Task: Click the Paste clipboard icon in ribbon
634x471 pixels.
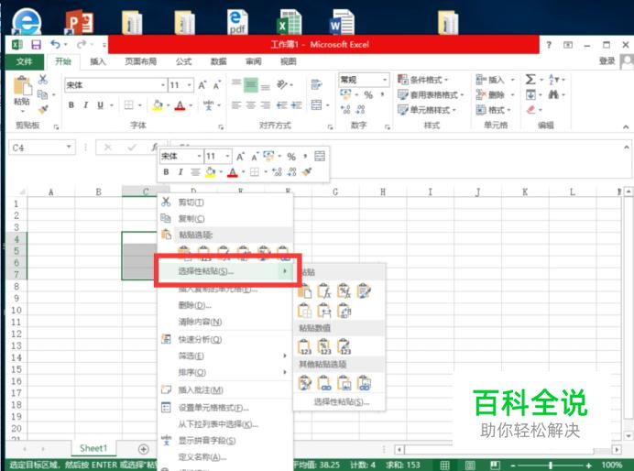Action: pyautogui.click(x=22, y=86)
